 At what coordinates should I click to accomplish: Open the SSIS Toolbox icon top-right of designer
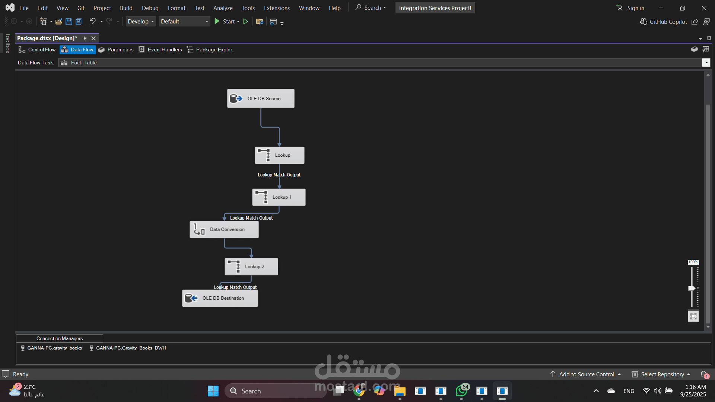(x=694, y=49)
